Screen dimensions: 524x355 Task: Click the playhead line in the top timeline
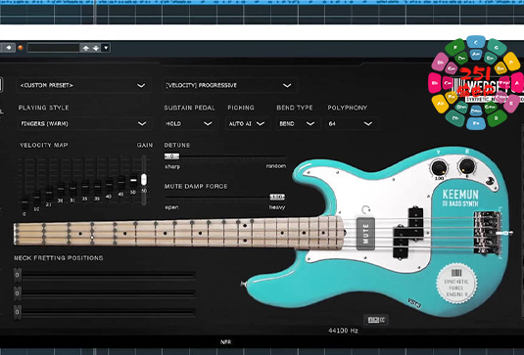click(x=95, y=13)
